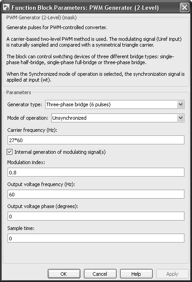Click the Parameters group heading
Screen dimensions: 192x282
19,92
